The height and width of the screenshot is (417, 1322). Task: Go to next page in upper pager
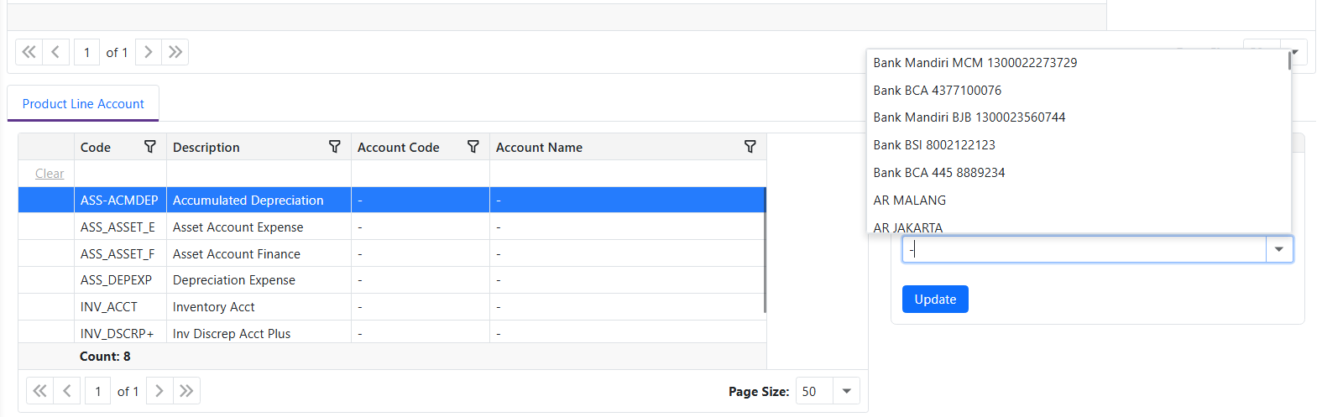149,52
